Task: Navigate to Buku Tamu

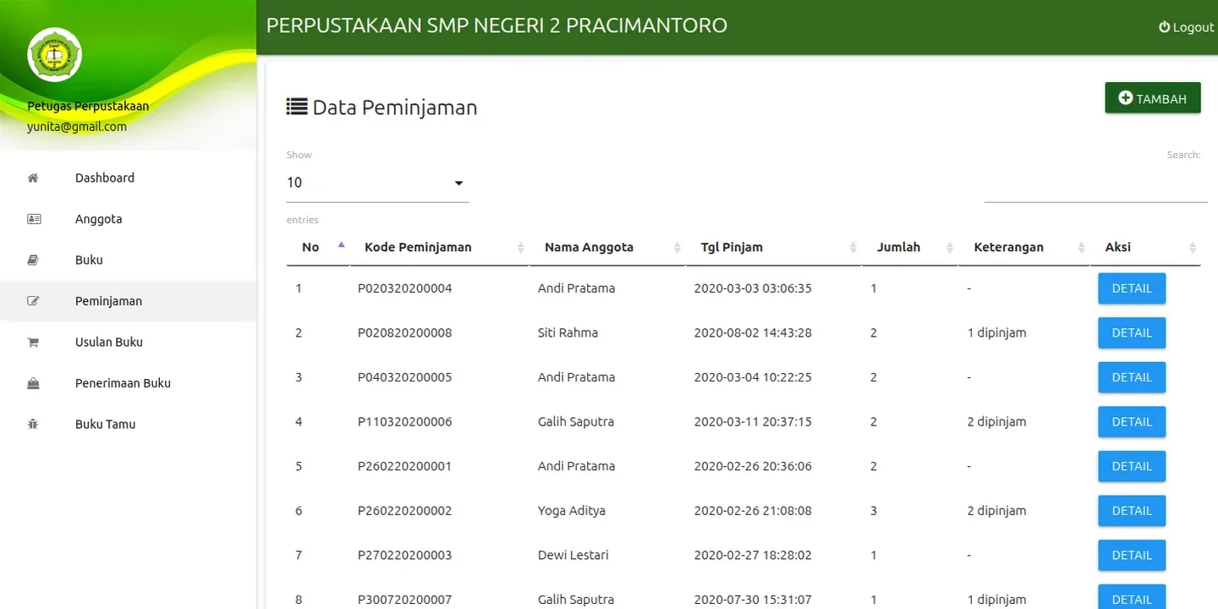Action: [129, 425]
